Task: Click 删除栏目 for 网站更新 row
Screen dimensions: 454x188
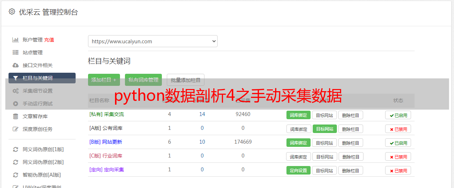Action: 351,143
